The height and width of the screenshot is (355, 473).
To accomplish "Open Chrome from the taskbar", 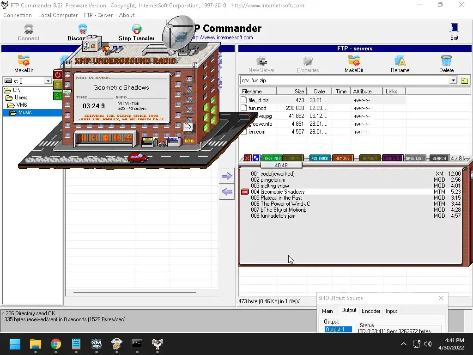I will 56,344.
